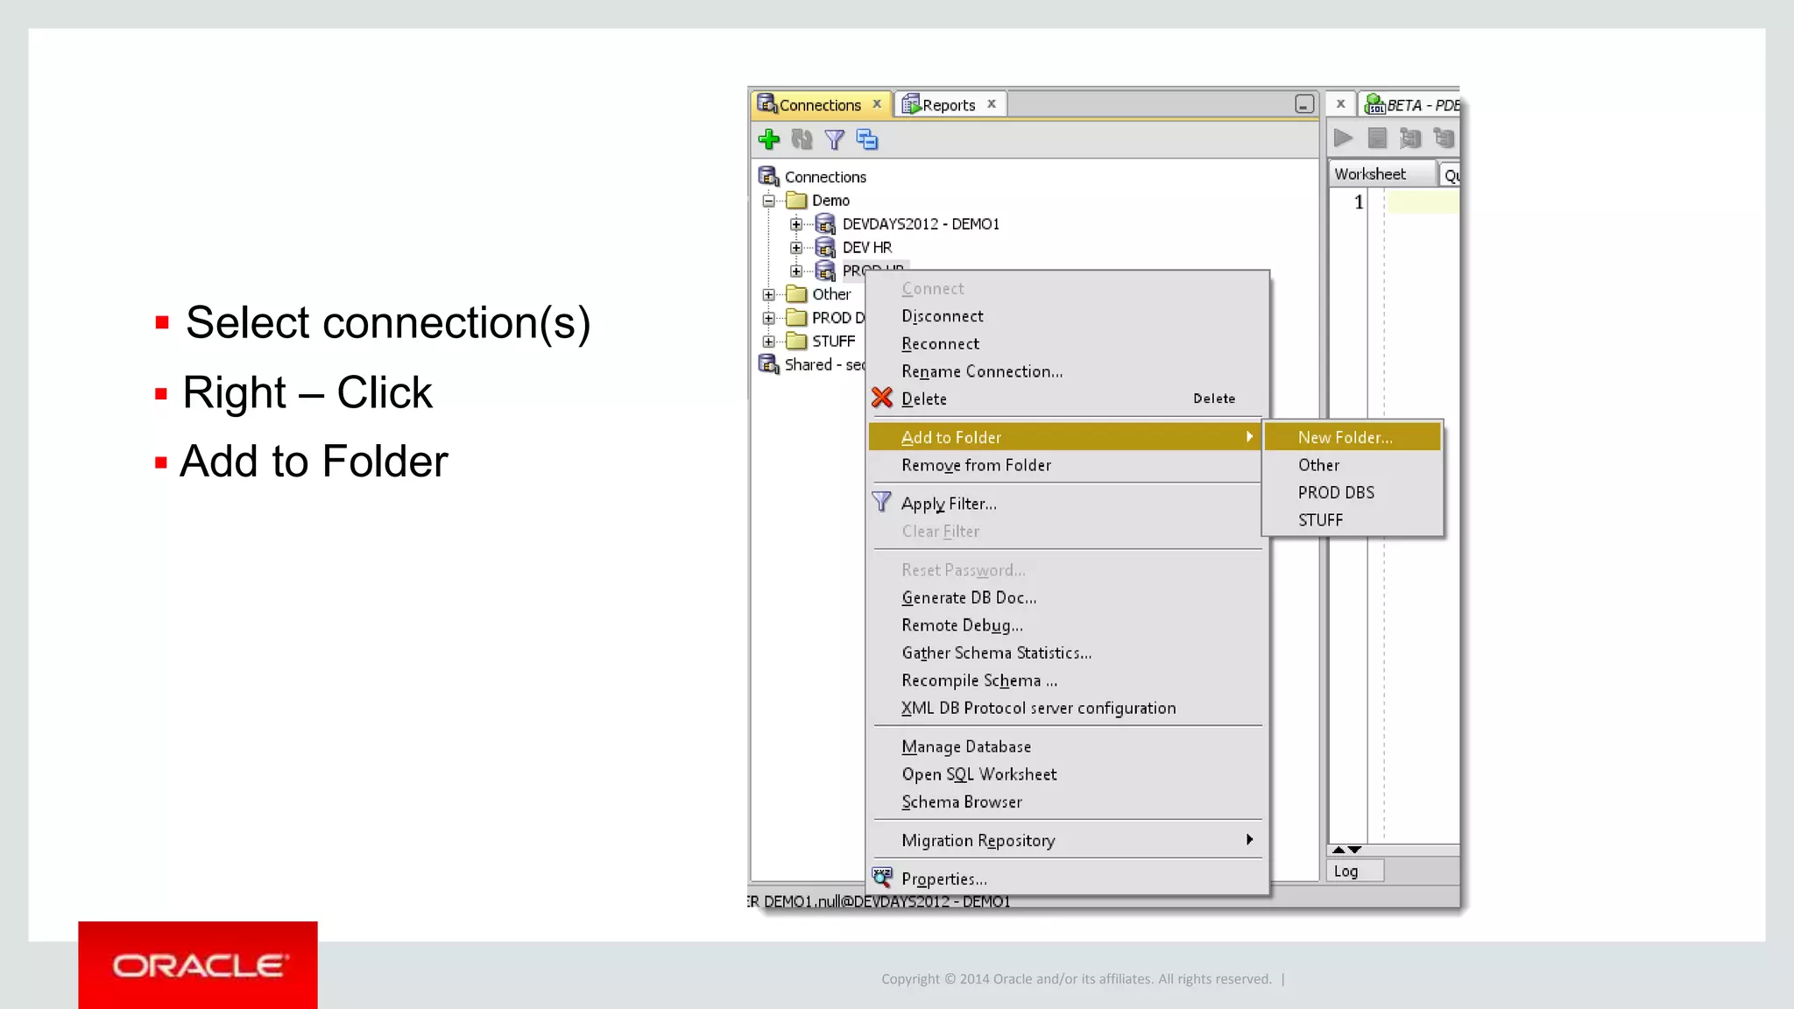The width and height of the screenshot is (1794, 1009).
Task: Expand the PROD DBS folder
Action: (768, 318)
